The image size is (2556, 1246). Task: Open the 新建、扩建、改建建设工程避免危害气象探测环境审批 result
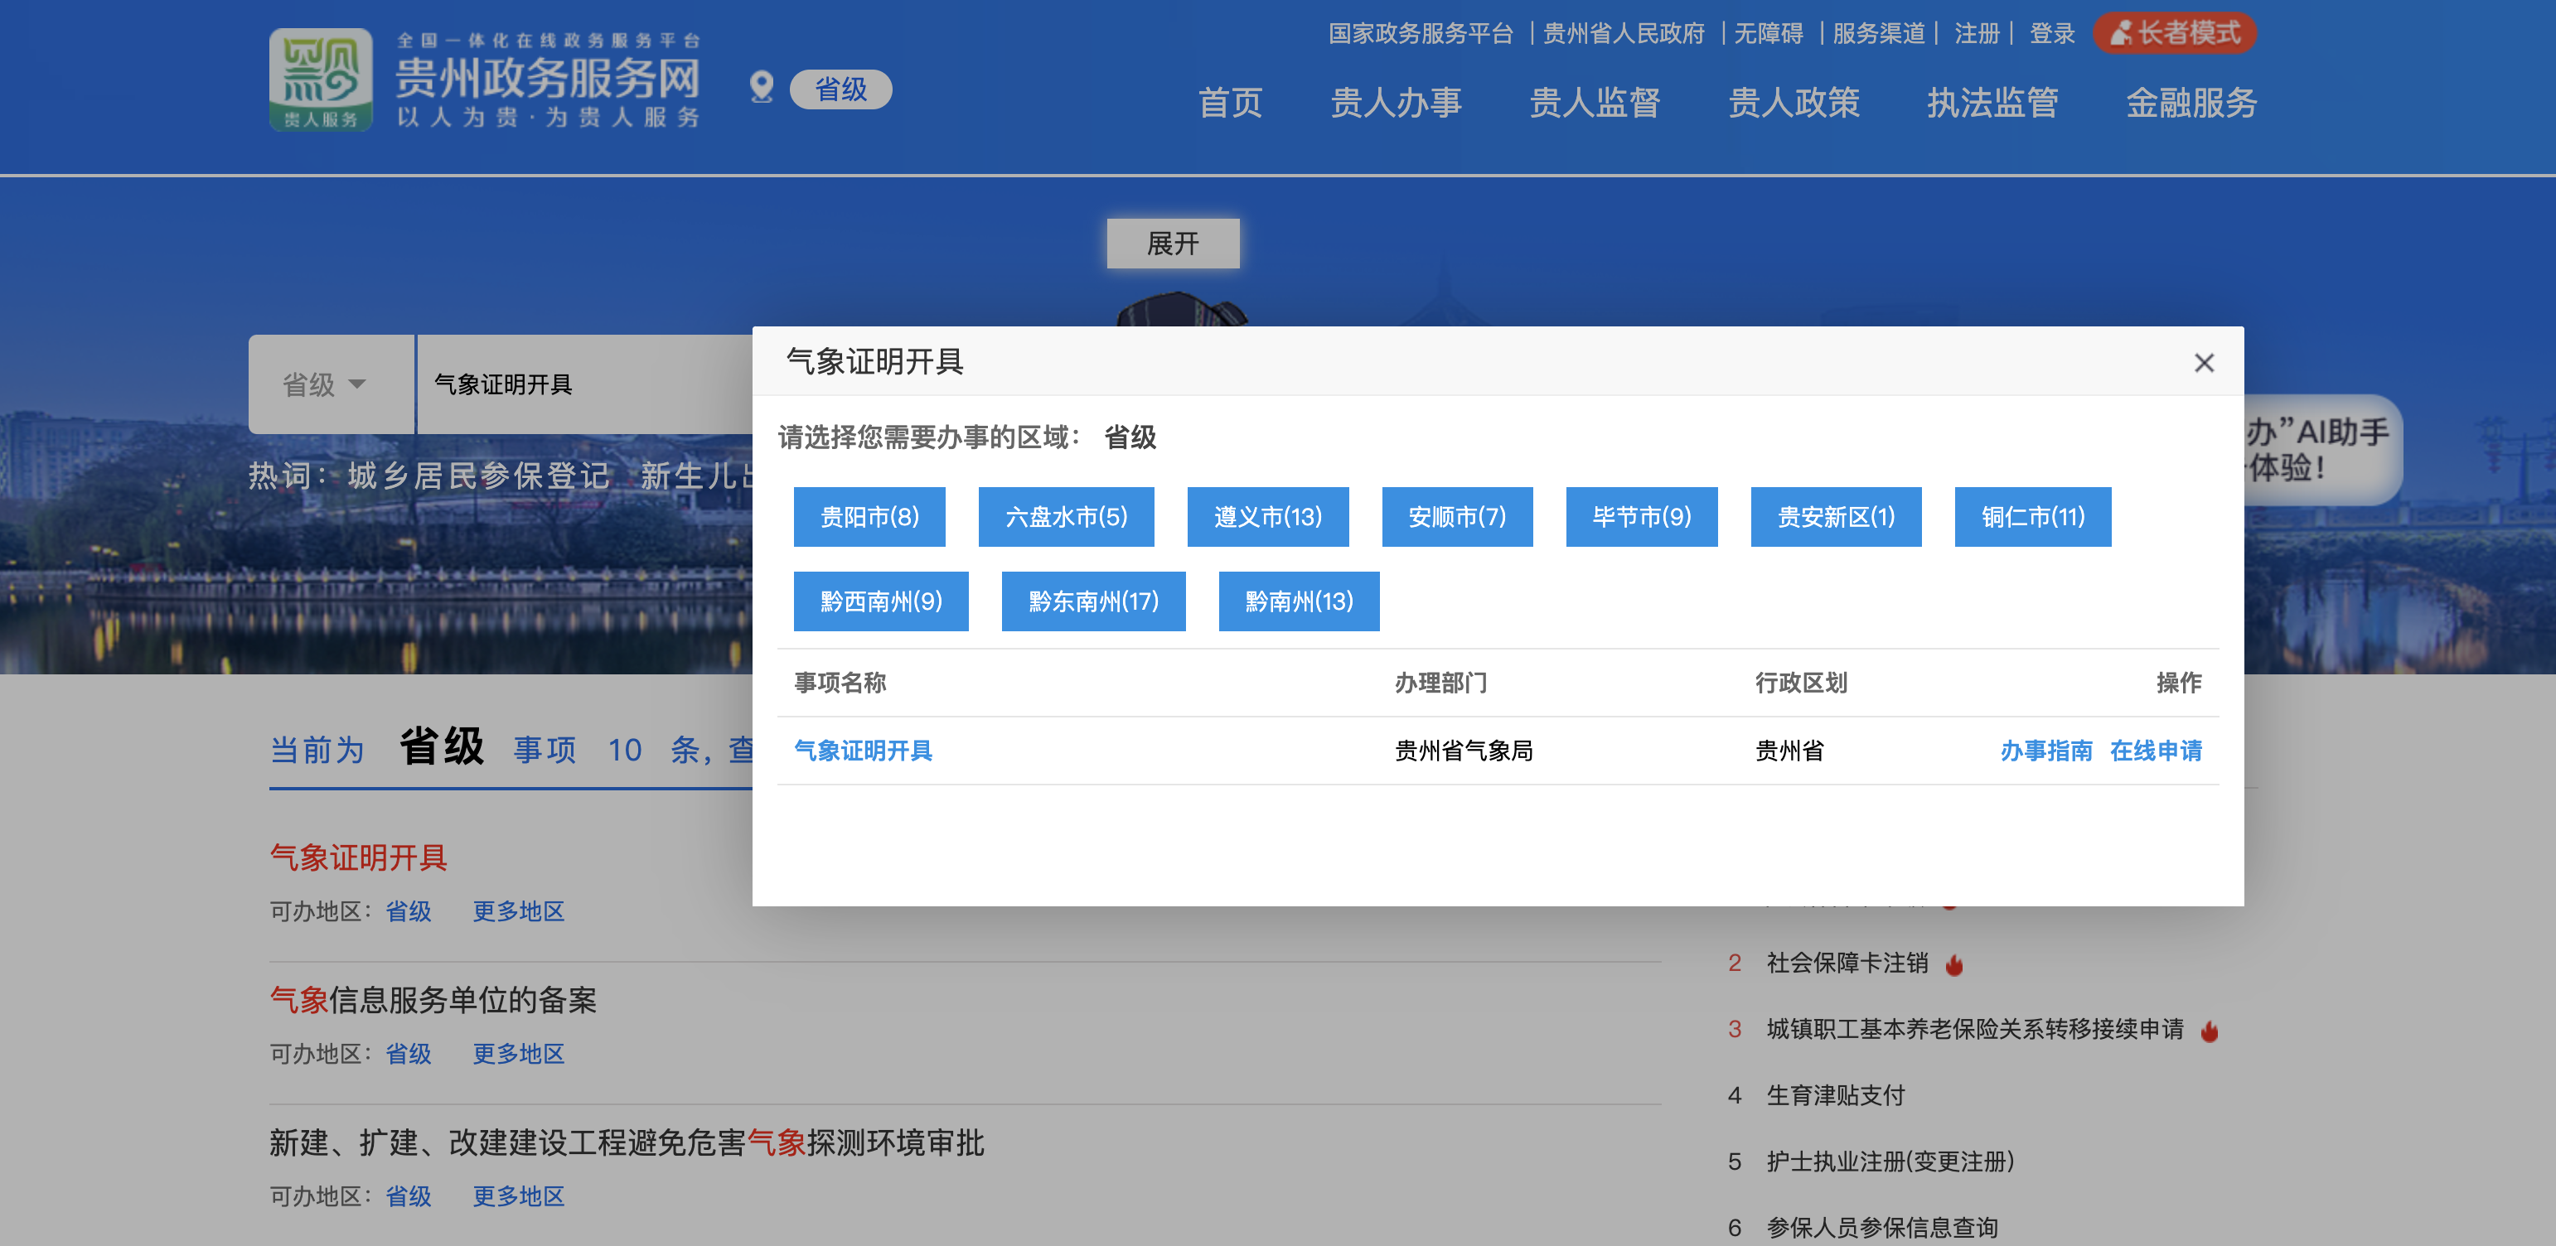tap(626, 1142)
